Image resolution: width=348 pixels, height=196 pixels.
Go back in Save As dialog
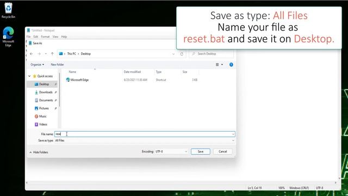point(32,54)
